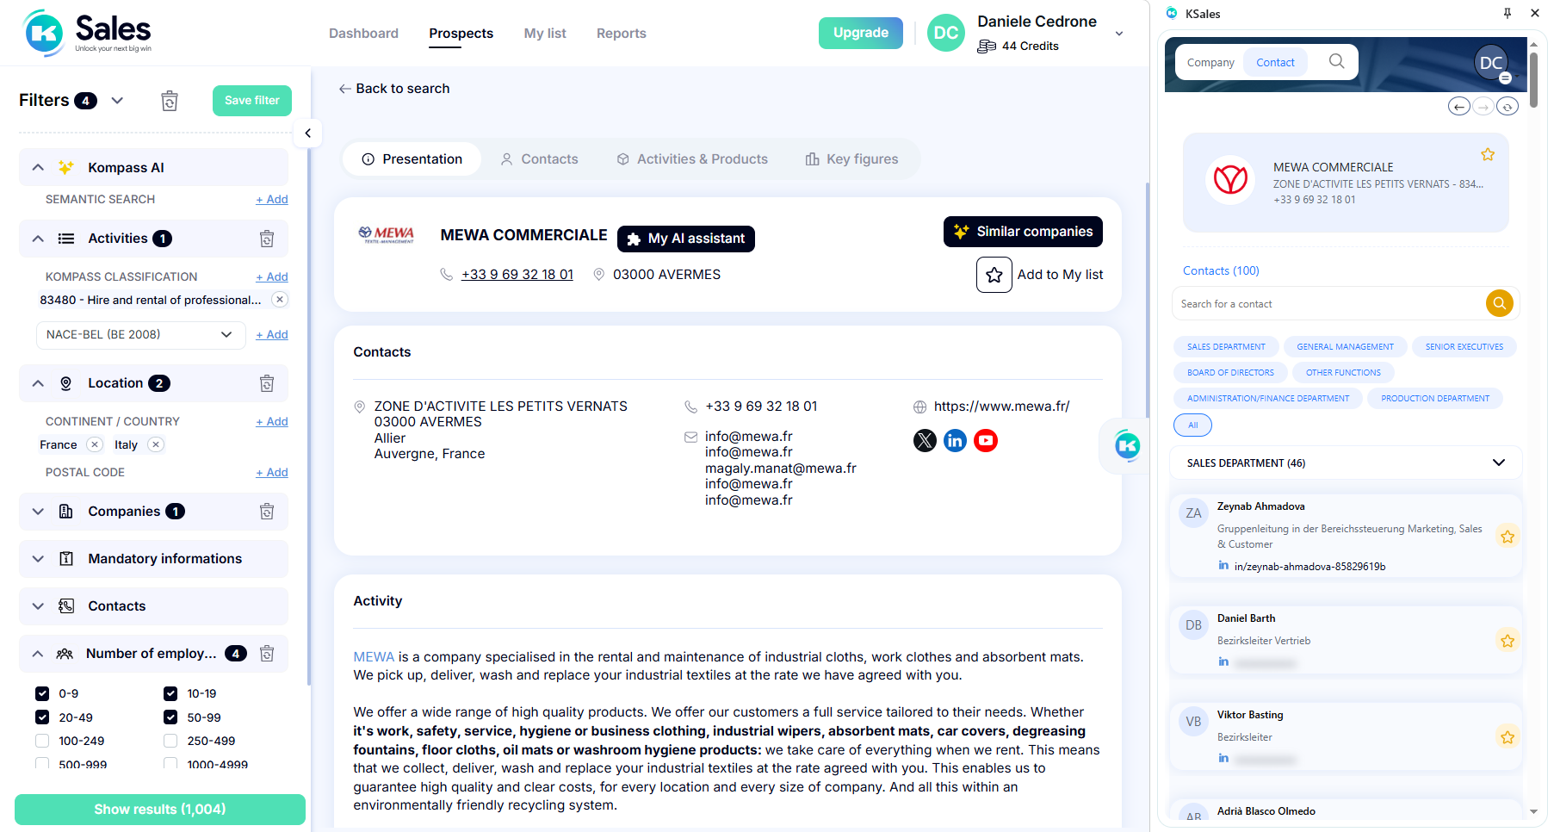Clear all filters with trash icon
1554x832 pixels.
(x=170, y=101)
